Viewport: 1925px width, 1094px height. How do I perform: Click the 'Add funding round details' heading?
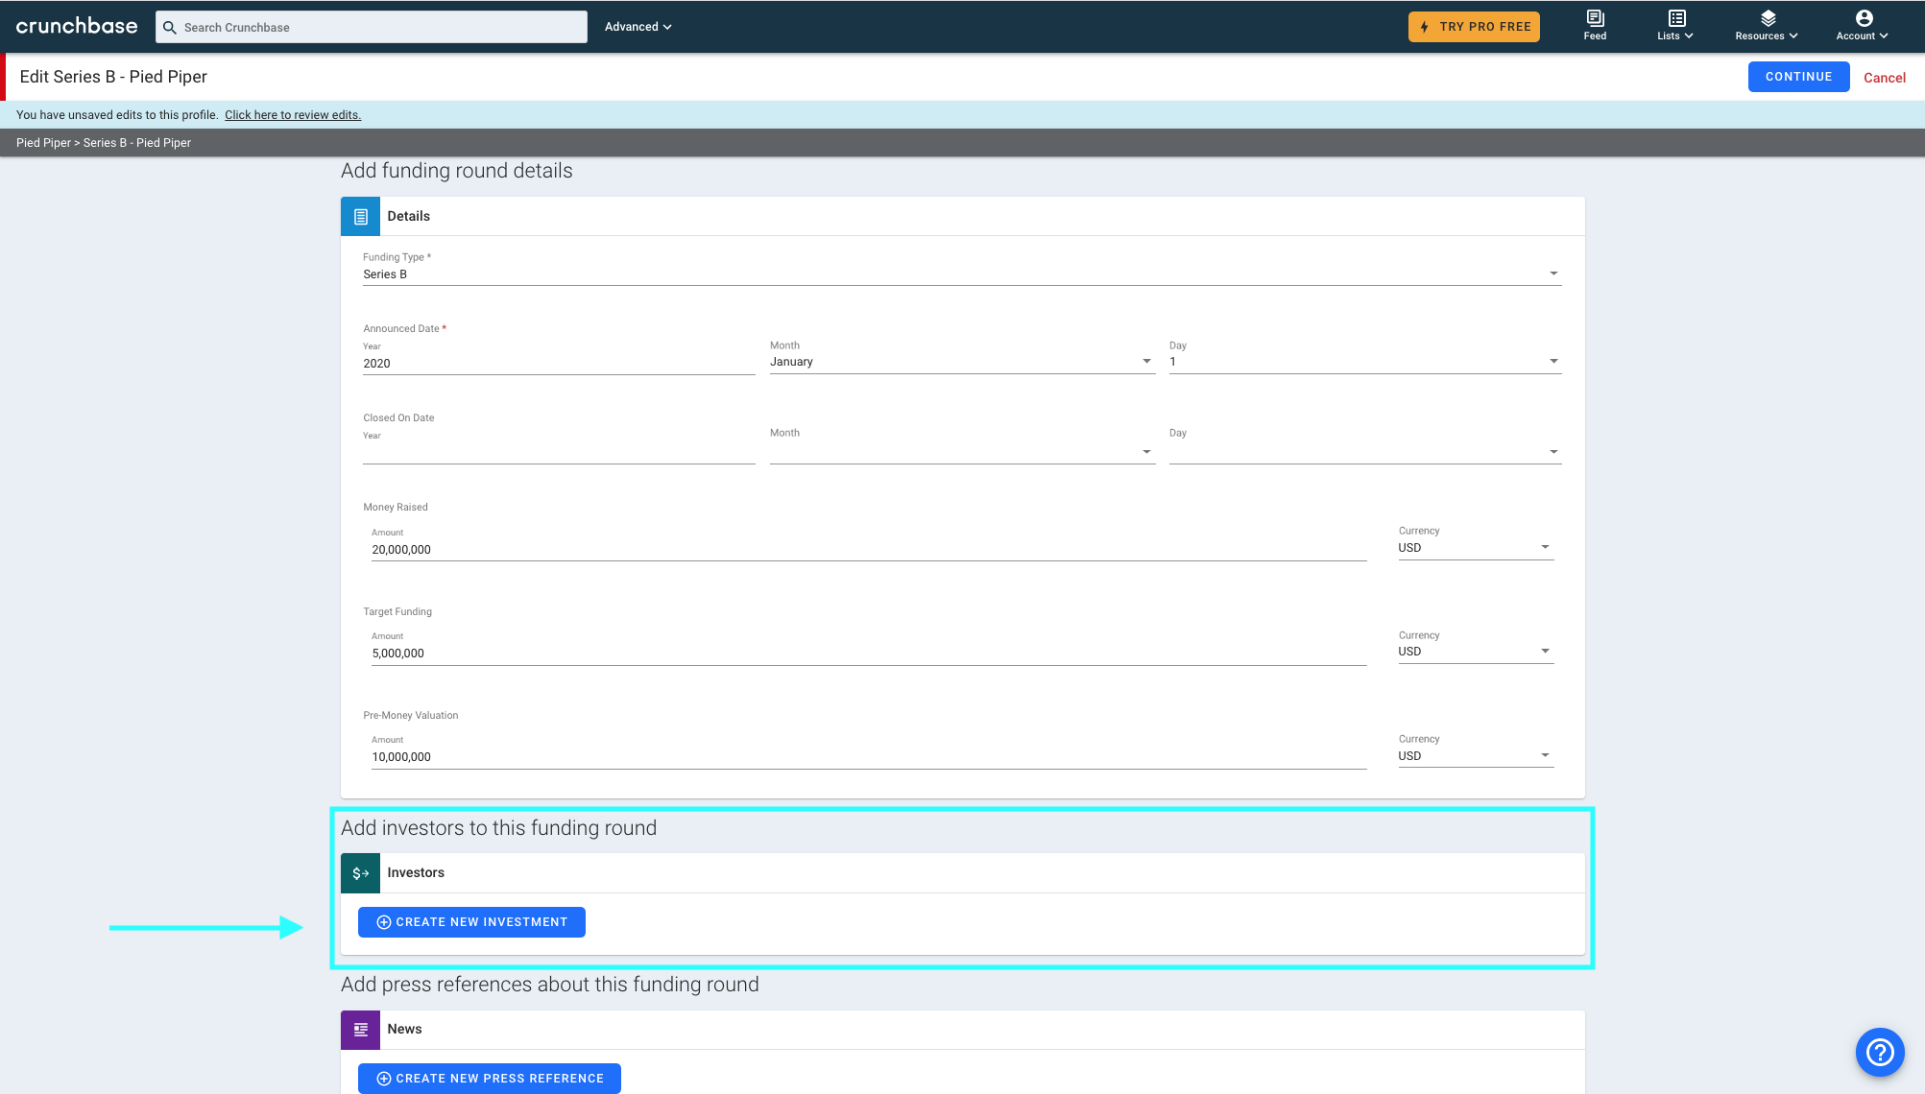point(456,171)
